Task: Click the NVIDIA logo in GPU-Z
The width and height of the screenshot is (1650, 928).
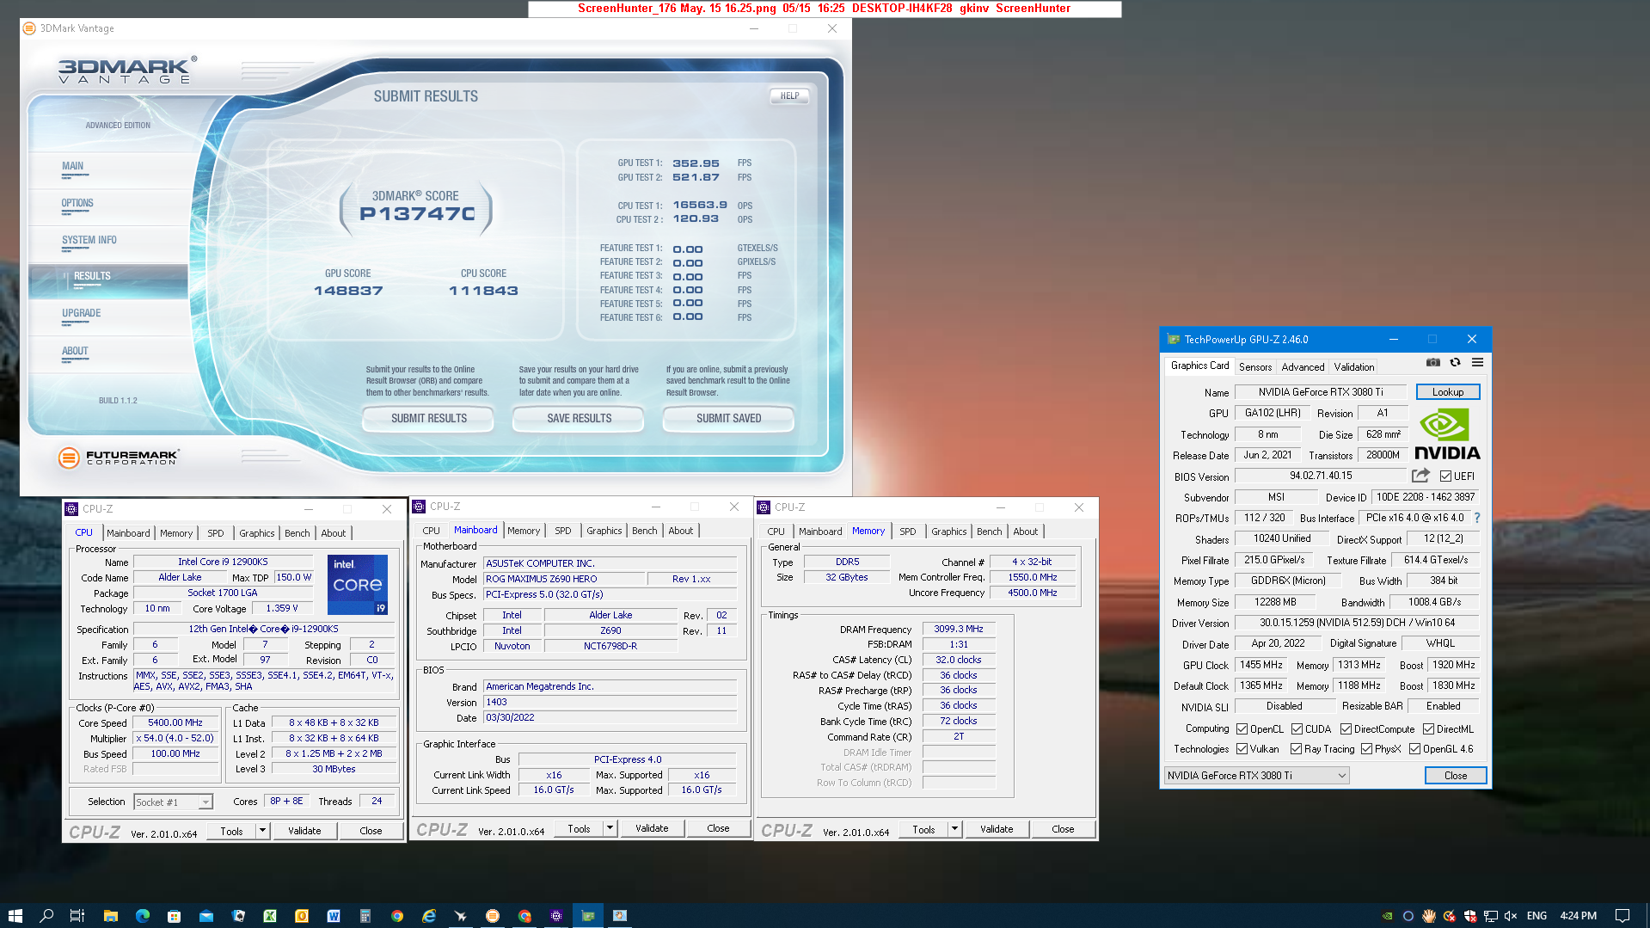Action: click(1447, 435)
